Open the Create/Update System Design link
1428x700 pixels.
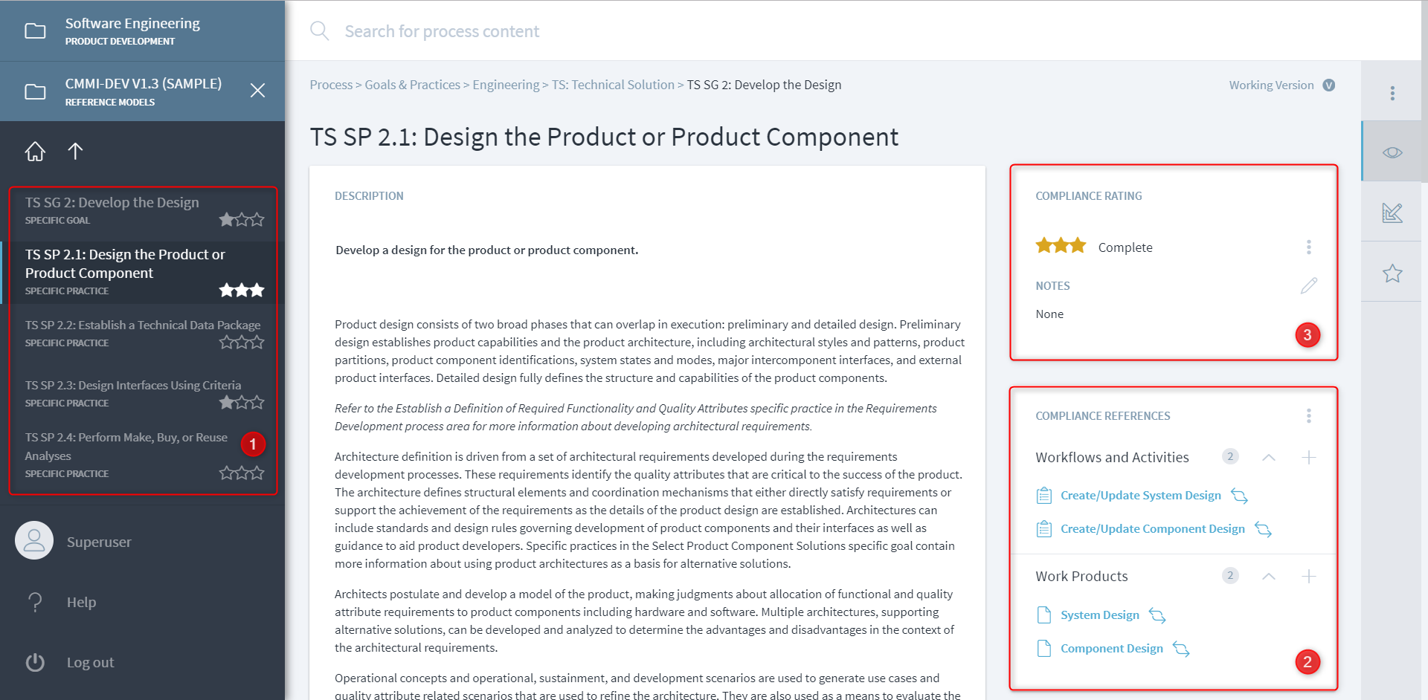[1140, 496]
